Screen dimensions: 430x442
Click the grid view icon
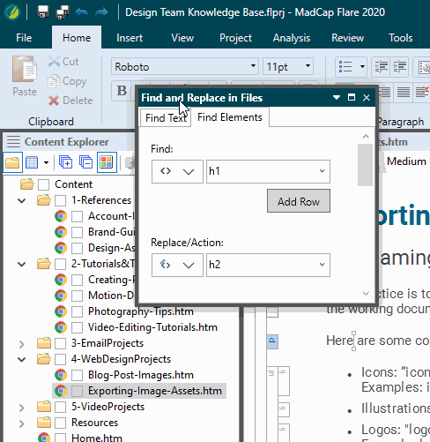32,162
